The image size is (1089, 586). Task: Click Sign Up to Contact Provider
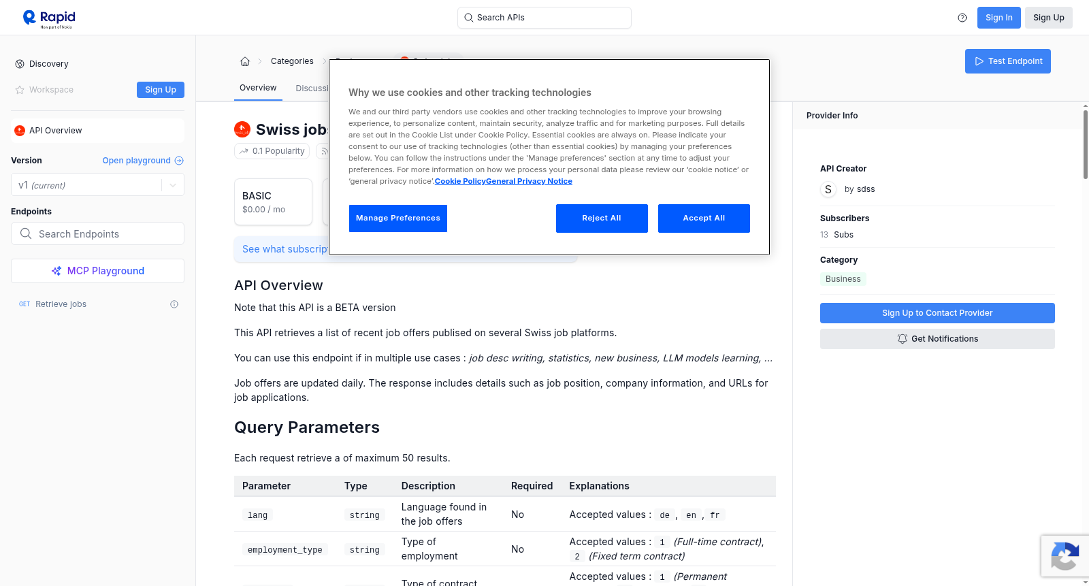coord(937,313)
